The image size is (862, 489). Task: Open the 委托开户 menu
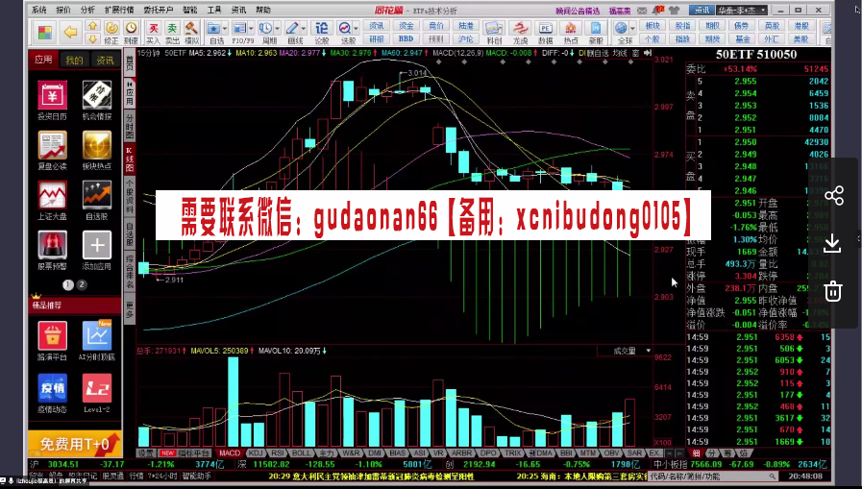click(158, 10)
